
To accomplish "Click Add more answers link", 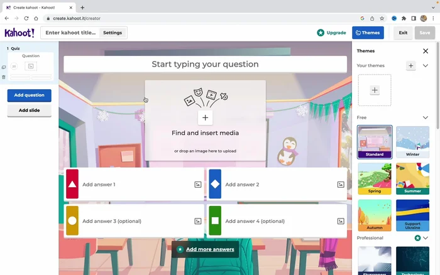I will pyautogui.click(x=206, y=249).
